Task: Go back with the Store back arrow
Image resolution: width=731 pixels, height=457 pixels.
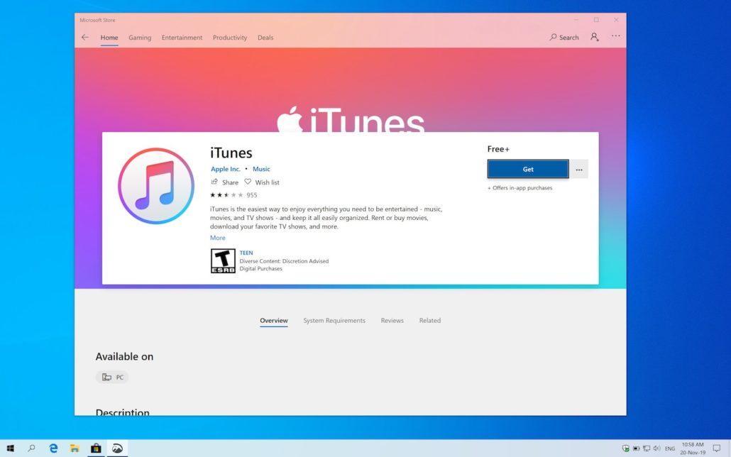Action: pyautogui.click(x=85, y=38)
